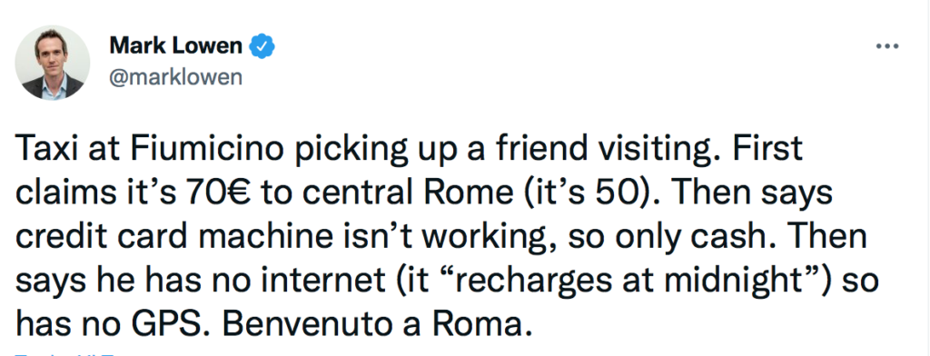Open the Mark Lowen display name link
The width and height of the screenshot is (930, 356).
point(175,46)
